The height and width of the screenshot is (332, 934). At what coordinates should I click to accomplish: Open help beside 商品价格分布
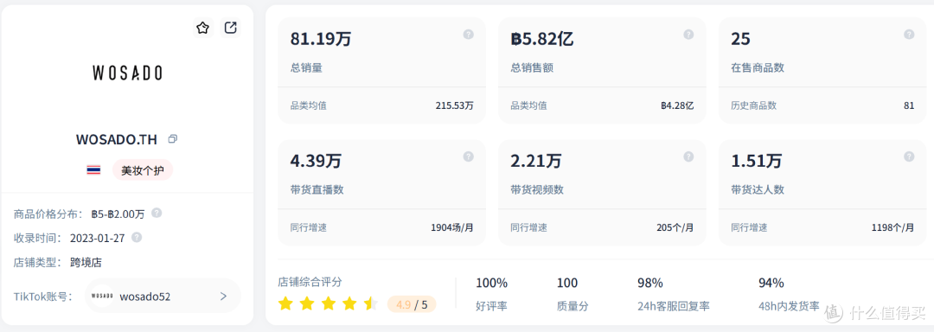[x=157, y=213]
